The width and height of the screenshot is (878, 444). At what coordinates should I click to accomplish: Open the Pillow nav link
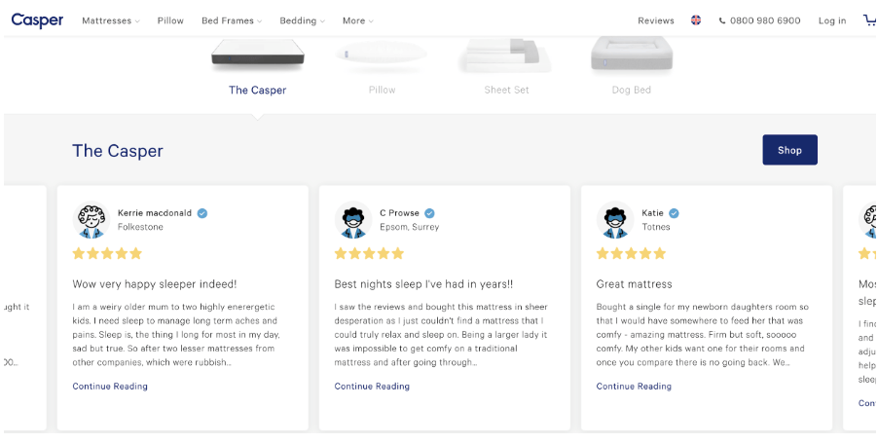tap(170, 20)
